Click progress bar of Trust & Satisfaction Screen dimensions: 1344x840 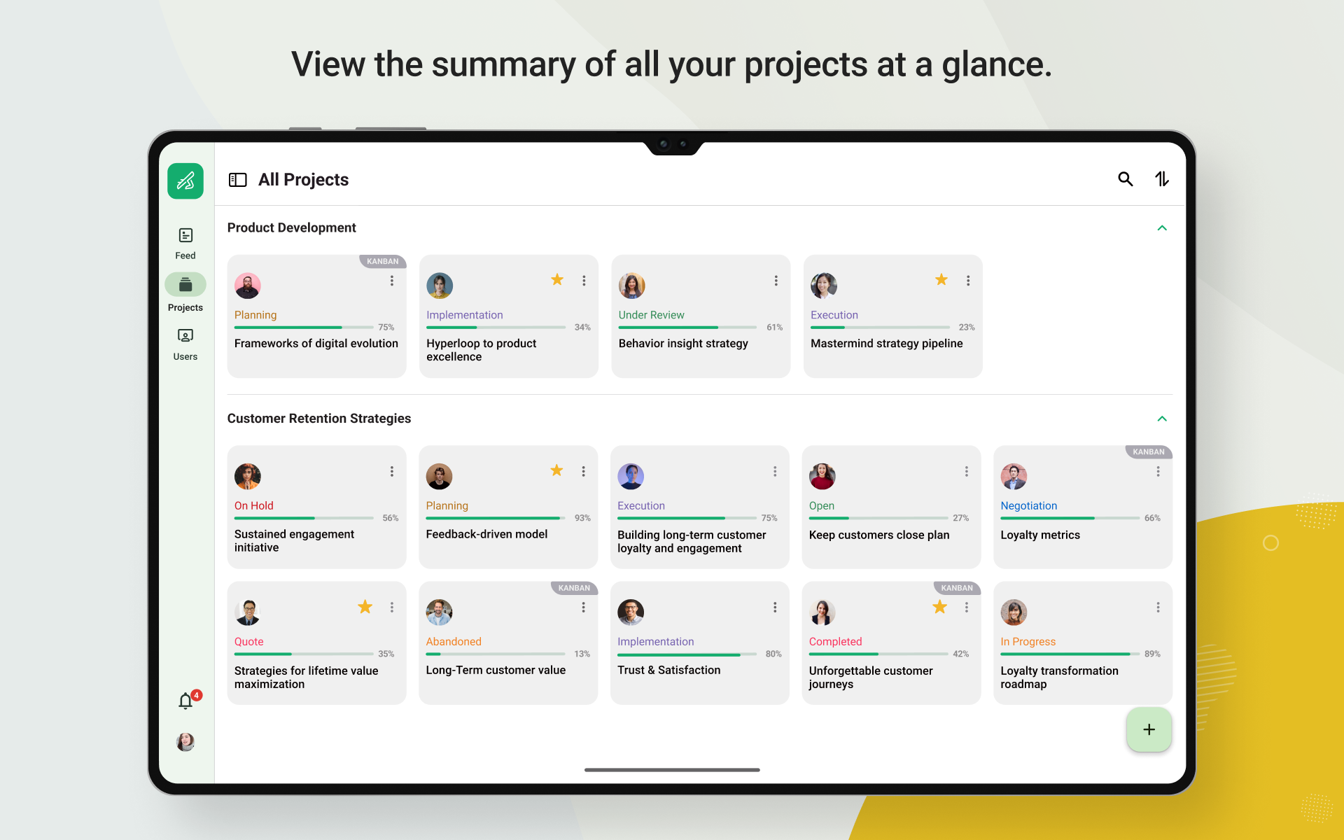pyautogui.click(x=687, y=654)
